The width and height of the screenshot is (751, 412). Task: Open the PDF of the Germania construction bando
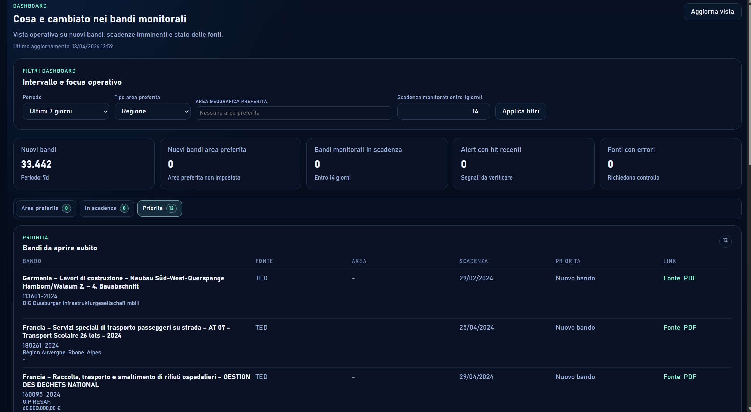click(x=690, y=278)
